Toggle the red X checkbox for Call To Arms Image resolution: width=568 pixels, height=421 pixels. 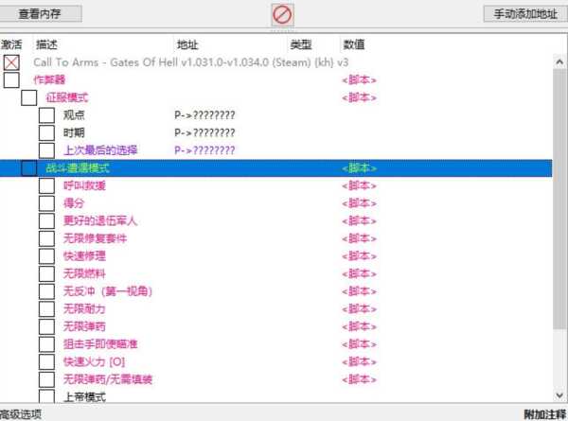click(11, 62)
